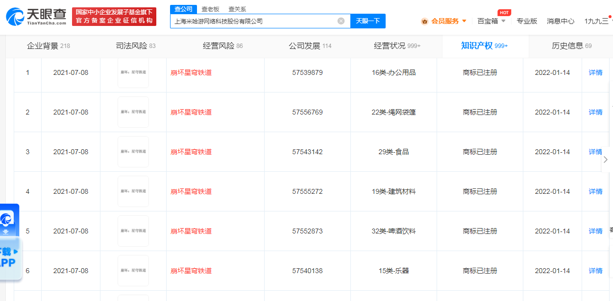The image size is (613, 301).
Task: Switch to the 查关系 search tab
Action: tap(237, 9)
